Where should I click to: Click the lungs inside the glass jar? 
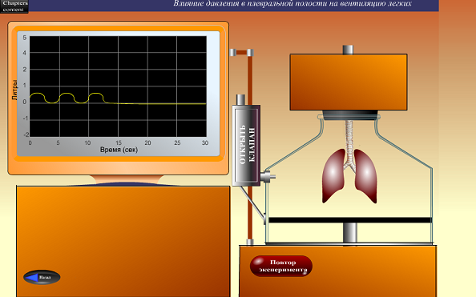point(349,175)
